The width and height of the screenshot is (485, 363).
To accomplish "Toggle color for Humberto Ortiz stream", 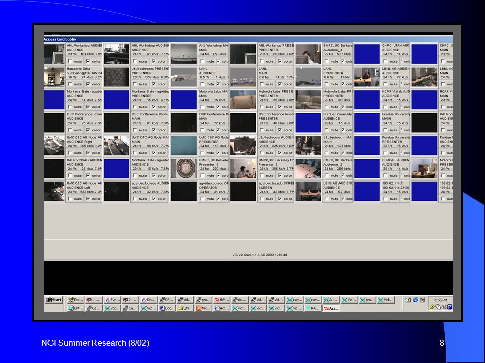I will (88, 84).
